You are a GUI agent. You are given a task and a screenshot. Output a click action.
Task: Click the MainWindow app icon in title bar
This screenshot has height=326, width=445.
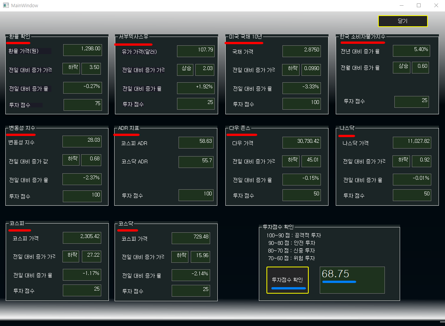[6, 5]
